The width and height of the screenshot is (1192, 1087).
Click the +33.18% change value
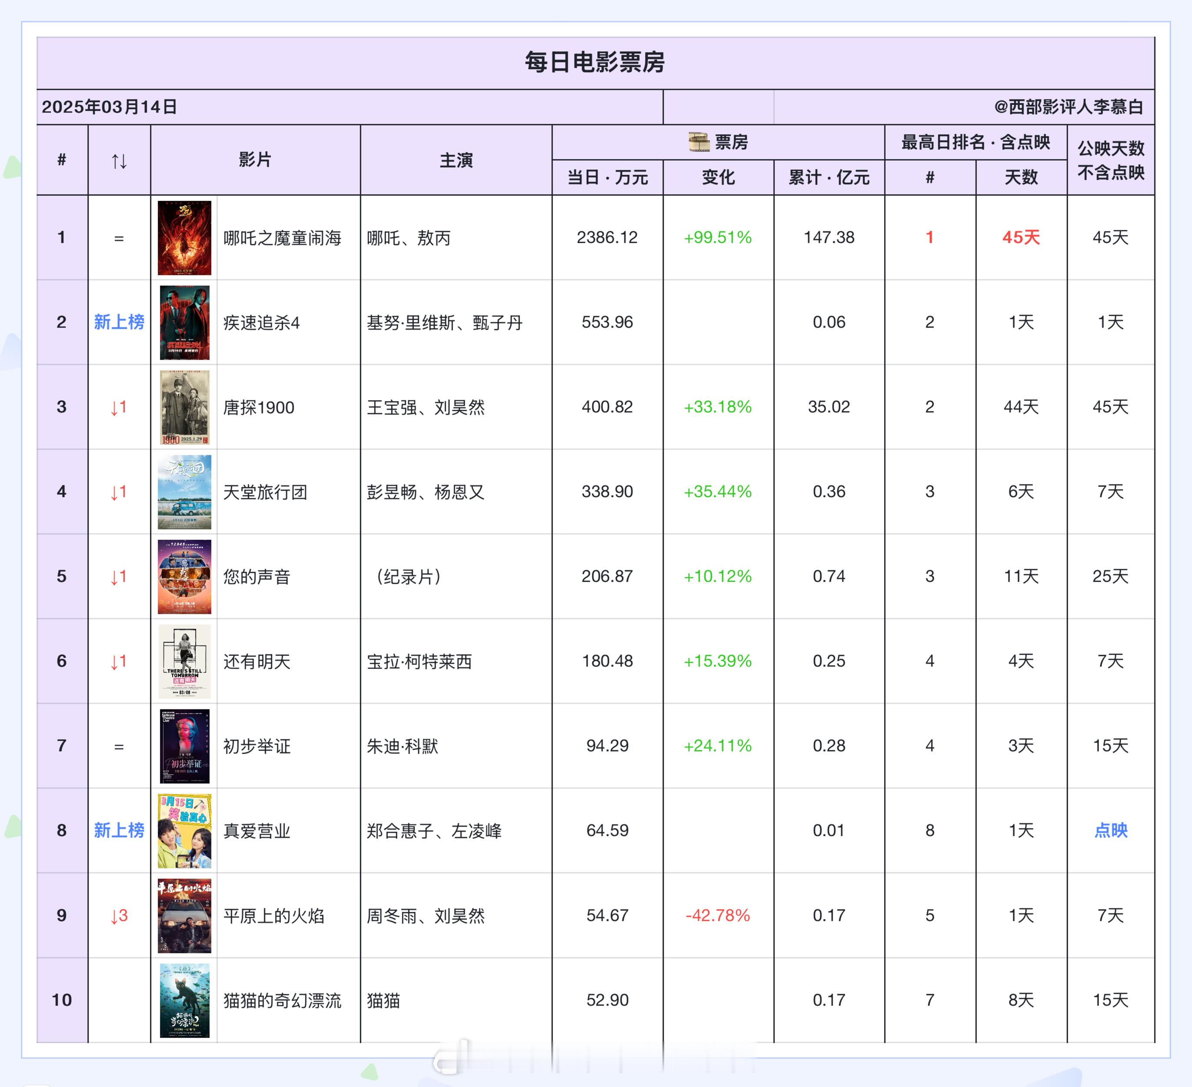718,407
